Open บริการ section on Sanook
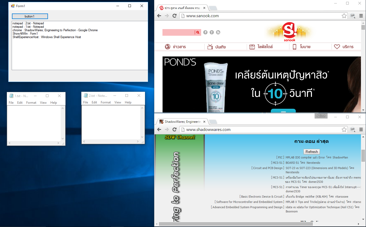Image resolution: width=366 pixels, height=227 pixels. pos(344,47)
